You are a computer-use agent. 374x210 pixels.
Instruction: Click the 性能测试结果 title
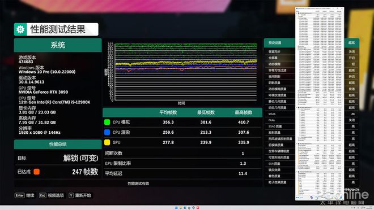58,29
